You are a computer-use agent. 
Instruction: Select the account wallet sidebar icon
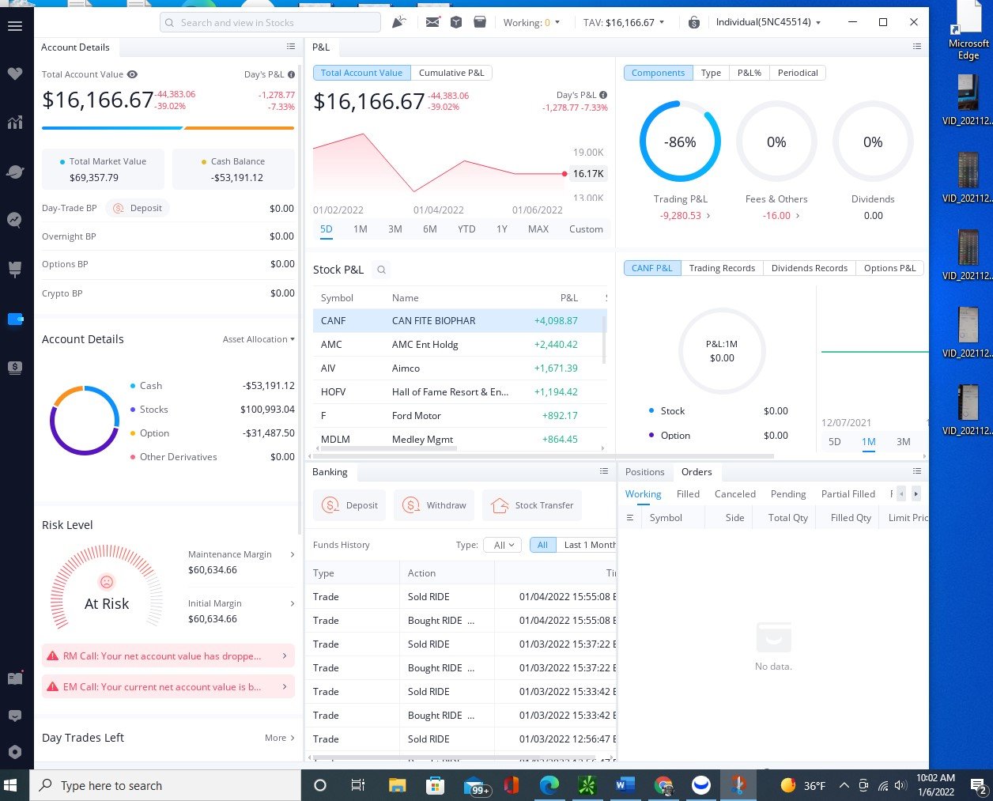click(15, 319)
